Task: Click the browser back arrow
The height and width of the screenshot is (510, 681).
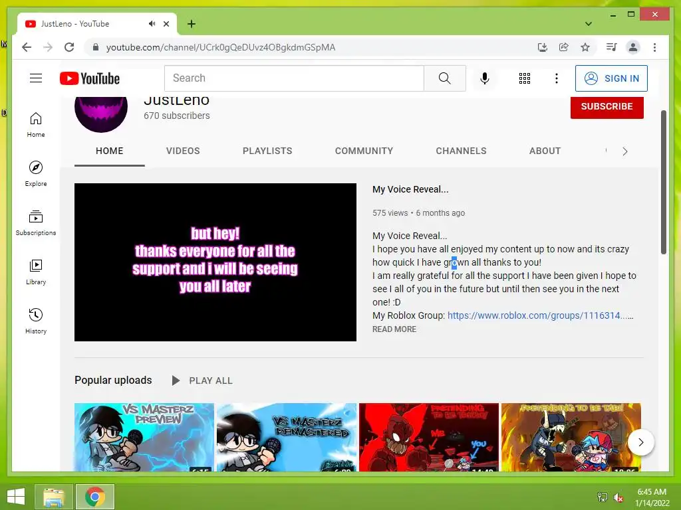Action: [27, 47]
